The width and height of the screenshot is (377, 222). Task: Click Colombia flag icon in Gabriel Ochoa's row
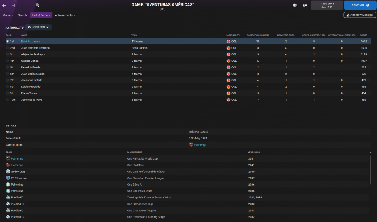228,61
